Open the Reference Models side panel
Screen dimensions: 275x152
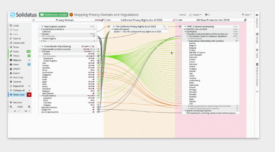[x=257, y=75]
